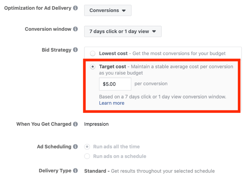Click the Target cost label text

pyautogui.click(x=112, y=67)
